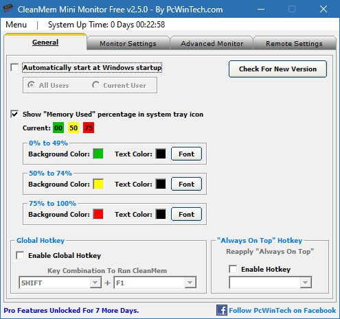Pick green background color for 0% to 49%
This screenshot has width=340, height=319.
pos(98,154)
